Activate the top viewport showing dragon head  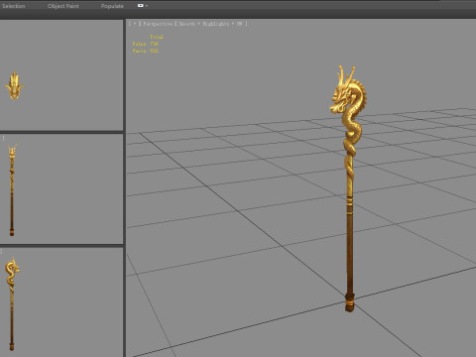pyautogui.click(x=61, y=75)
